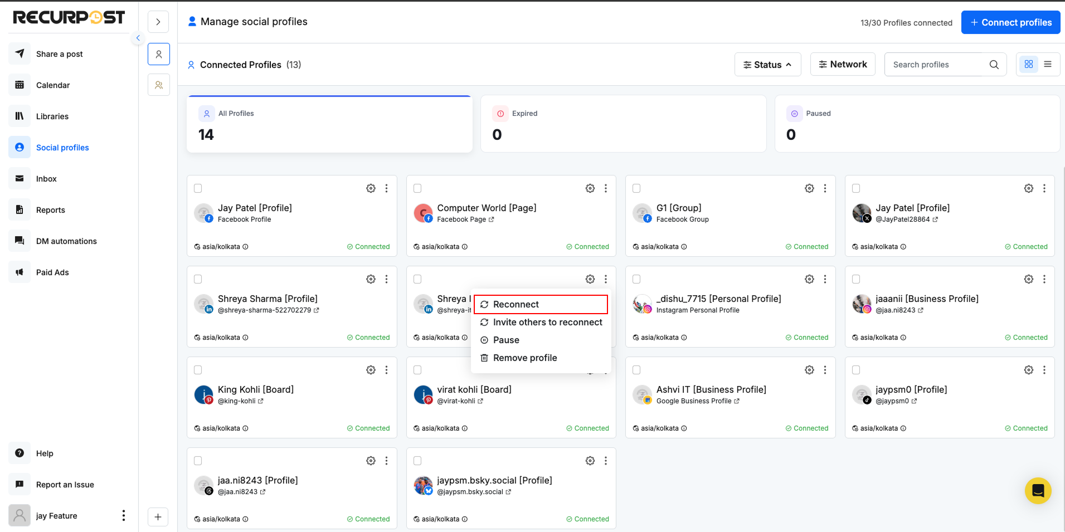The height and width of the screenshot is (532, 1065).
Task: Open Paid Ads from sidebar
Action: click(x=69, y=272)
